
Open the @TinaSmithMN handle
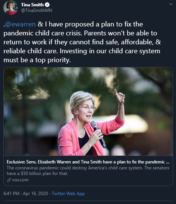(x=37, y=10)
